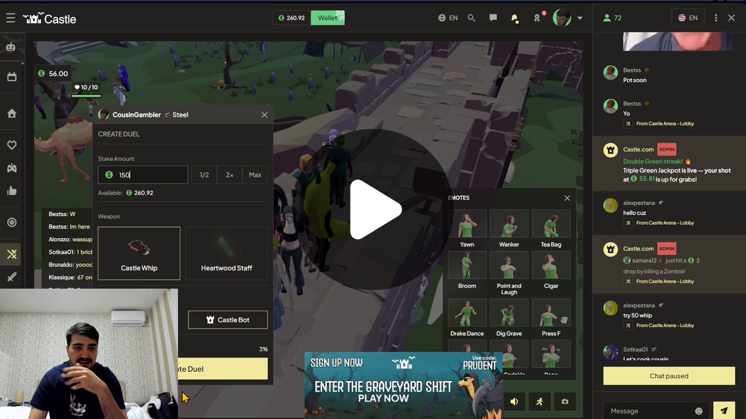
Task: Select the Castle Whip weapon
Action: [139, 253]
